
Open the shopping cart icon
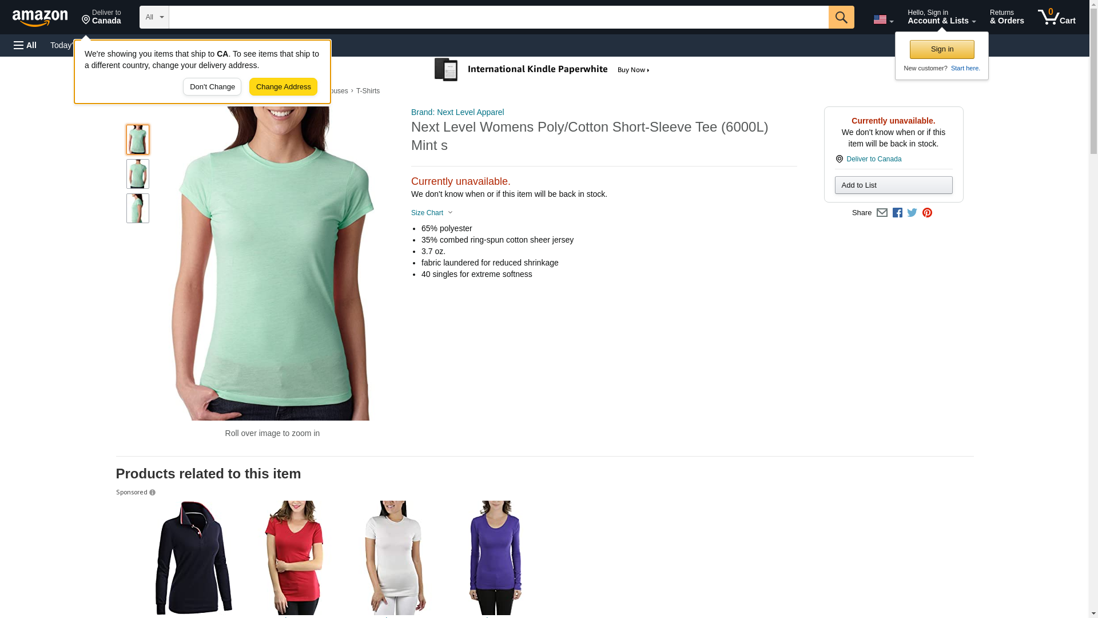1056,17
